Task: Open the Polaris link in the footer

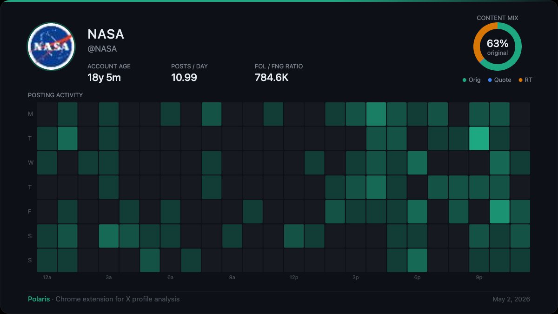Action: 39,299
